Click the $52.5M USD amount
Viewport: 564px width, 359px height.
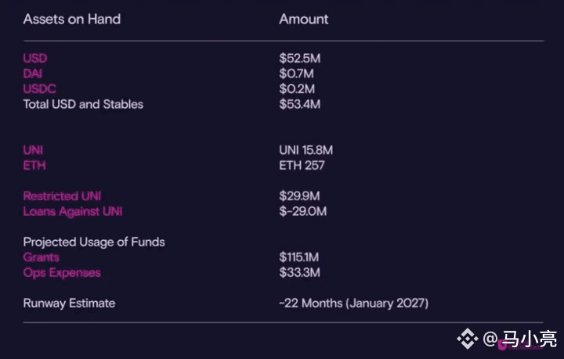[299, 58]
